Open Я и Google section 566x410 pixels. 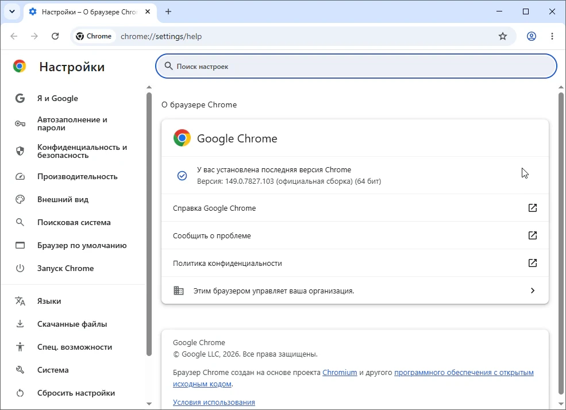(74, 98)
